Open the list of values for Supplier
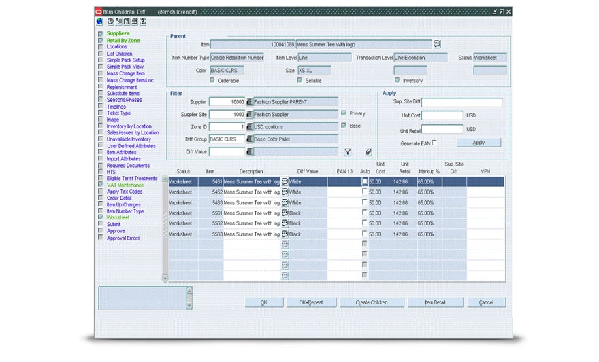This screenshot has width=599, height=362. (249, 102)
